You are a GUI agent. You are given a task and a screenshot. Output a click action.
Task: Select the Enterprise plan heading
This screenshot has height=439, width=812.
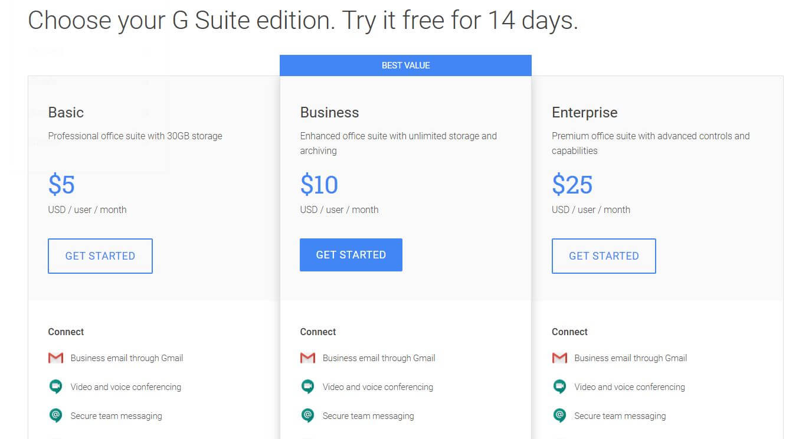point(584,112)
